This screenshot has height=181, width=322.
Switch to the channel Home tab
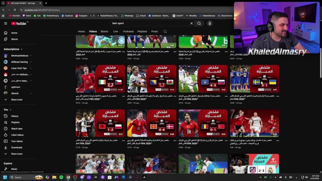[x=81, y=31]
